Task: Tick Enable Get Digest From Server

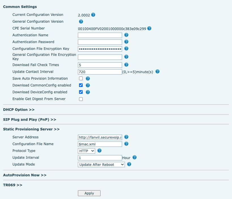Action: (81, 99)
